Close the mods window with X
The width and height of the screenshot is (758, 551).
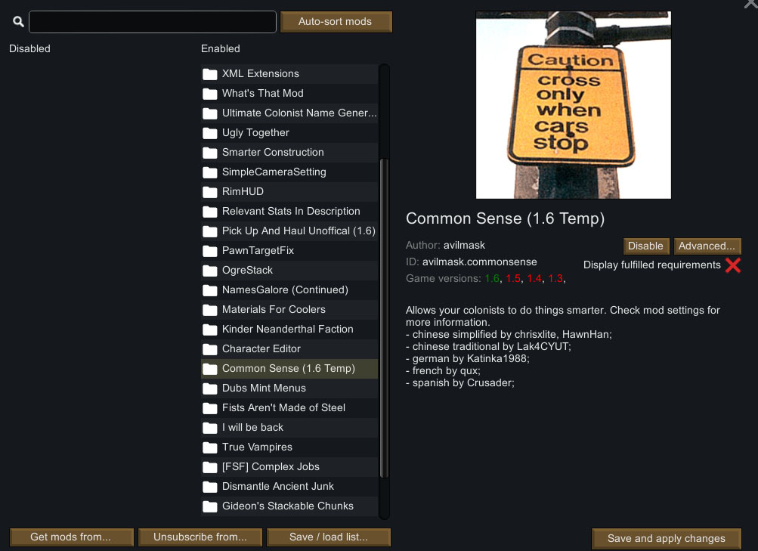(x=752, y=4)
